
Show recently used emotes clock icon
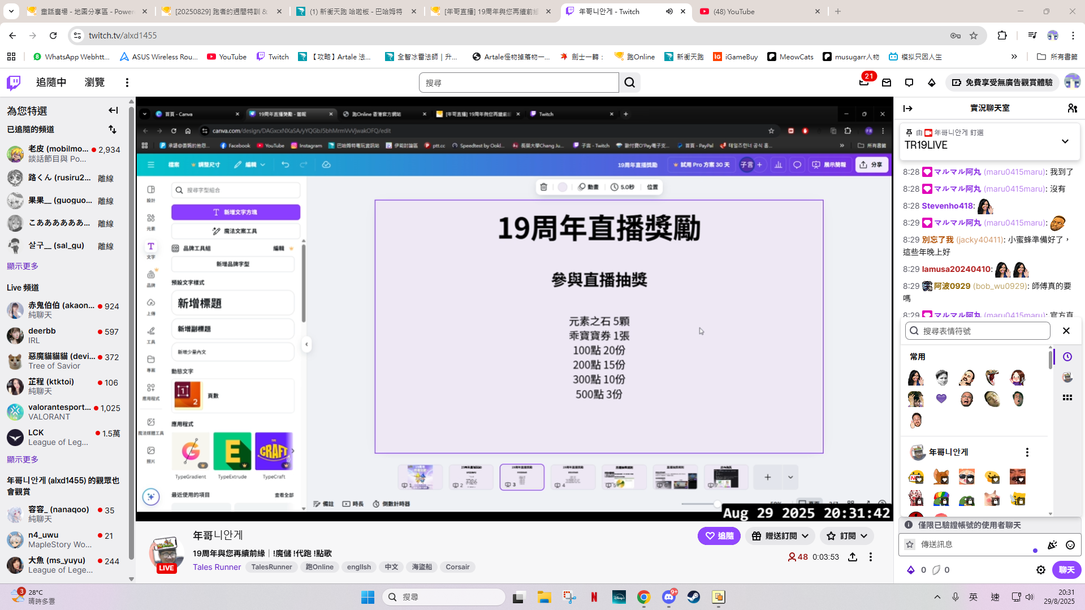pyautogui.click(x=1067, y=357)
